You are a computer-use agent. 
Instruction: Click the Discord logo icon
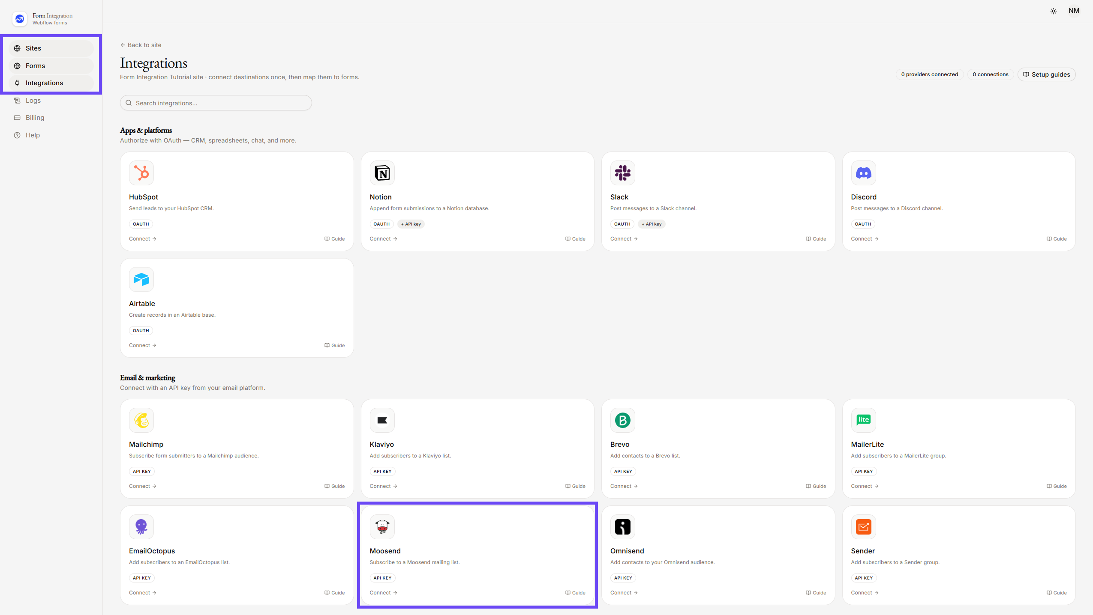pyautogui.click(x=863, y=173)
